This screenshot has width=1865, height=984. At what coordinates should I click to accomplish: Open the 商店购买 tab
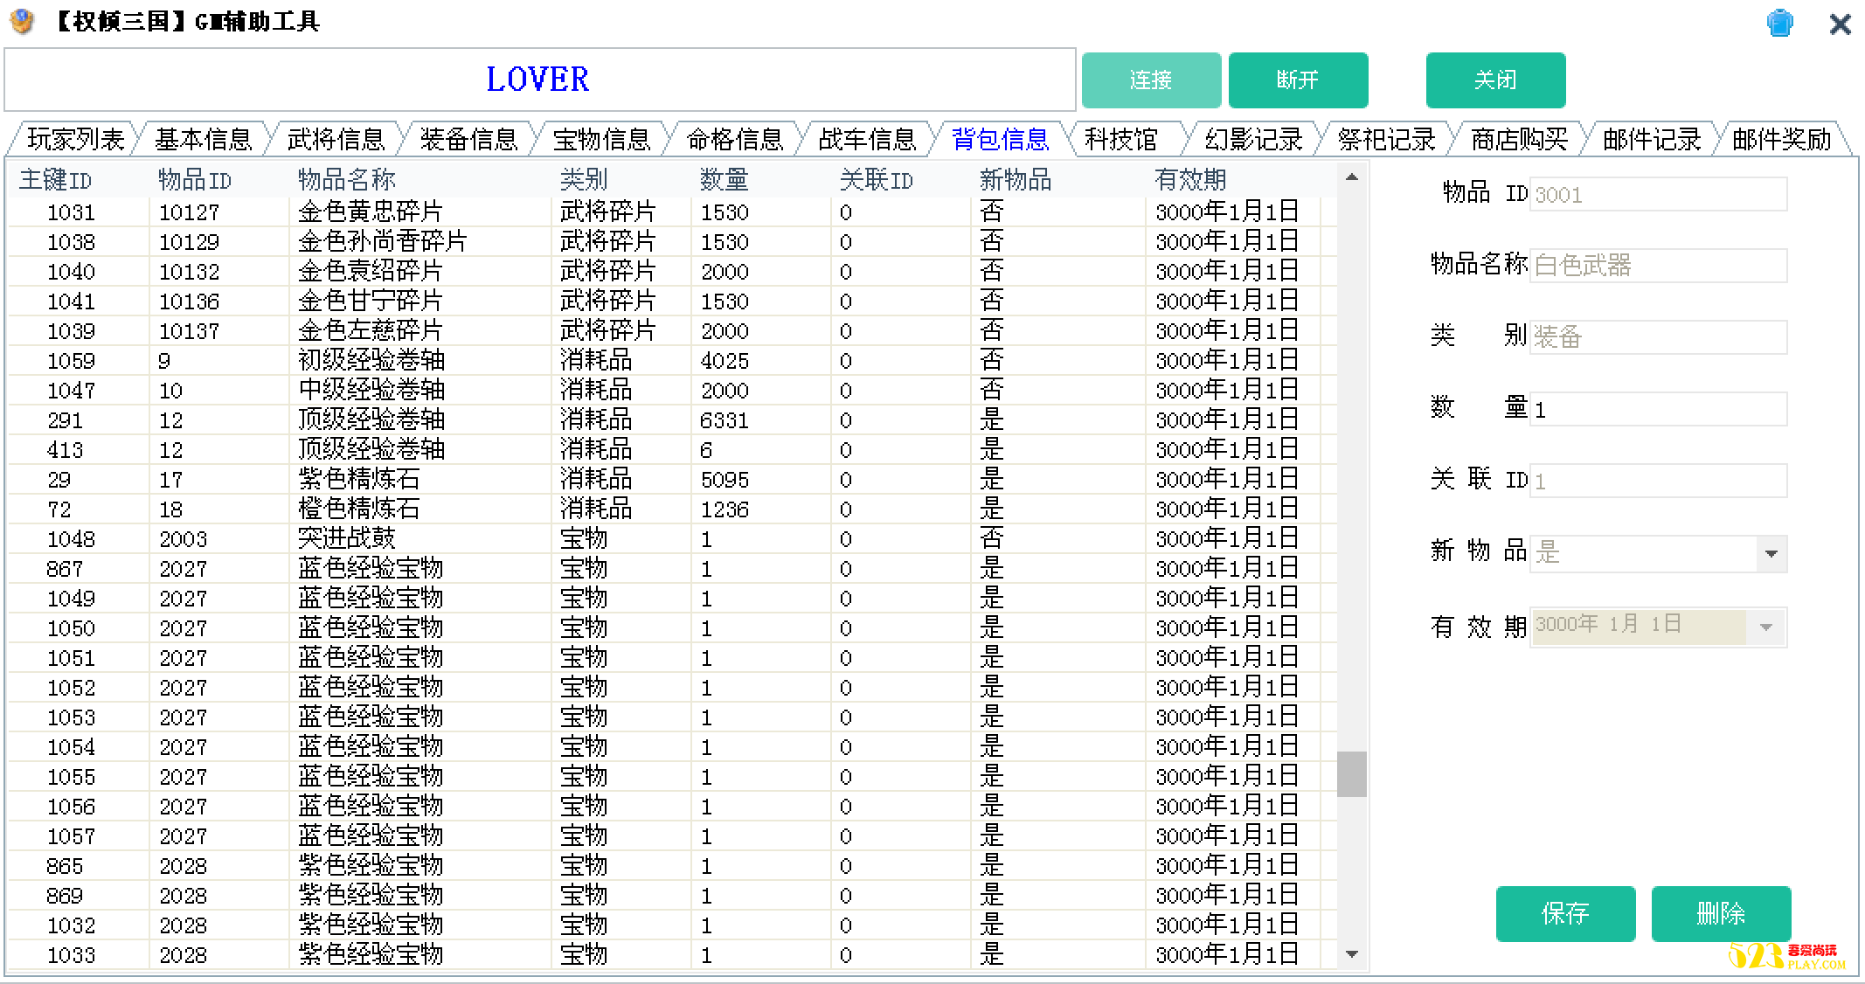1520,139
